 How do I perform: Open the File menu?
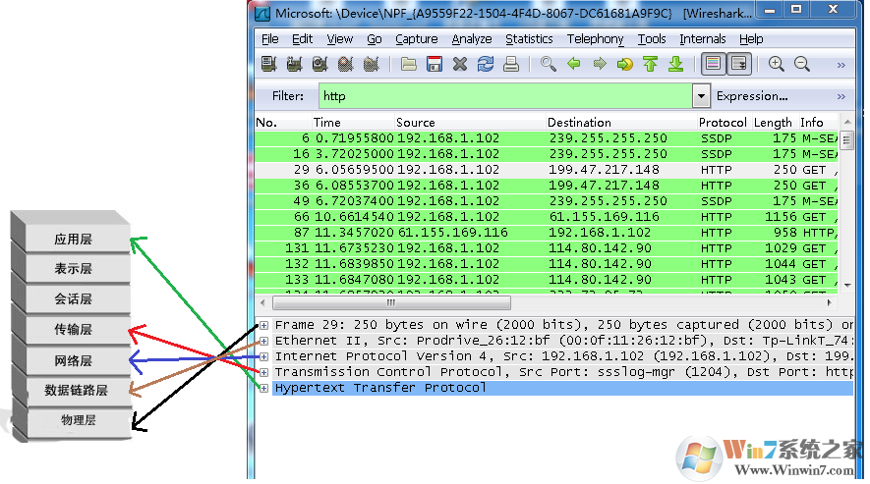click(269, 39)
